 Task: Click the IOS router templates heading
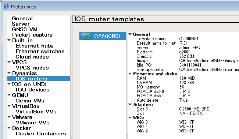coord(109,19)
